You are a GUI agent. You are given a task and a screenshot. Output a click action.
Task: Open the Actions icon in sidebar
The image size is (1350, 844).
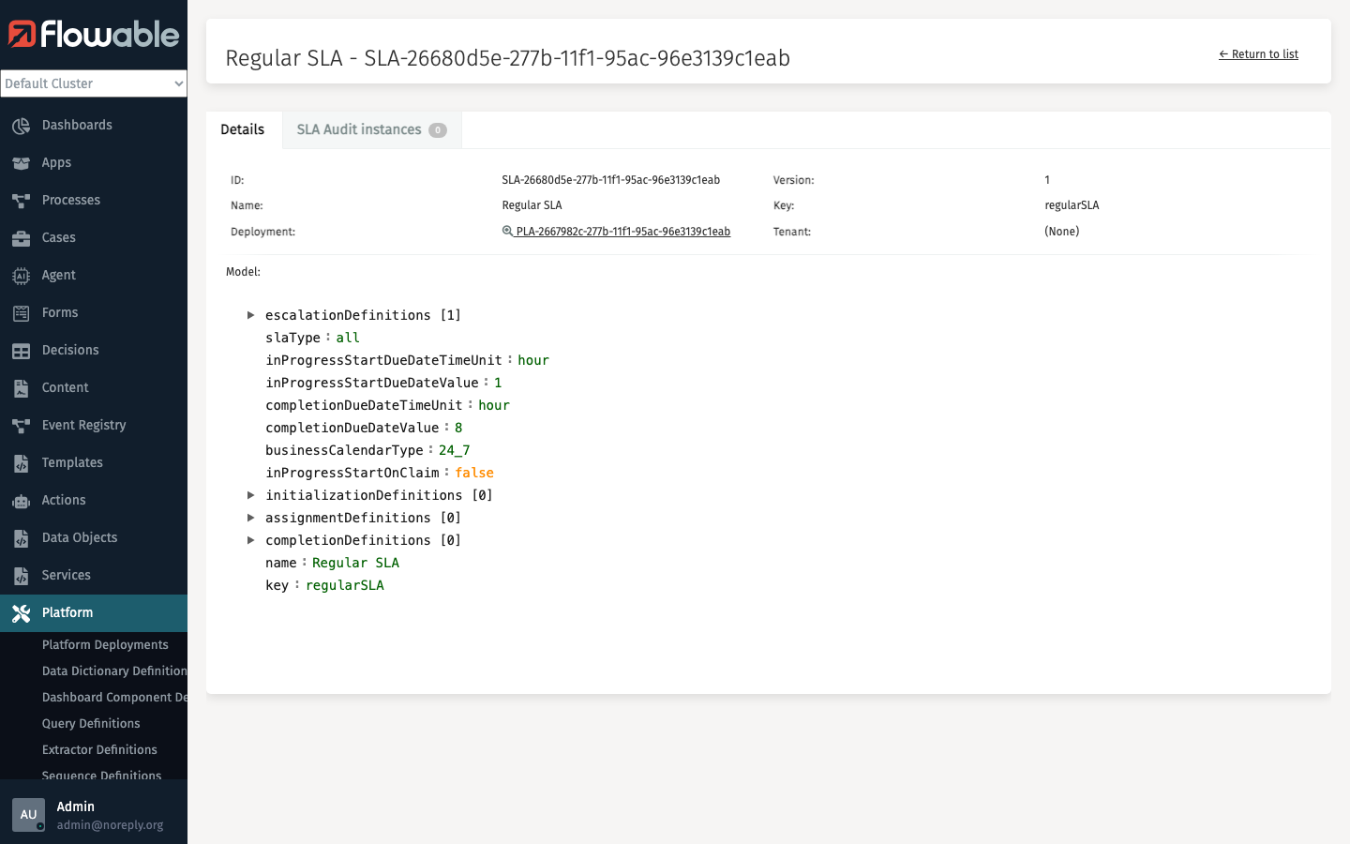coord(21,500)
